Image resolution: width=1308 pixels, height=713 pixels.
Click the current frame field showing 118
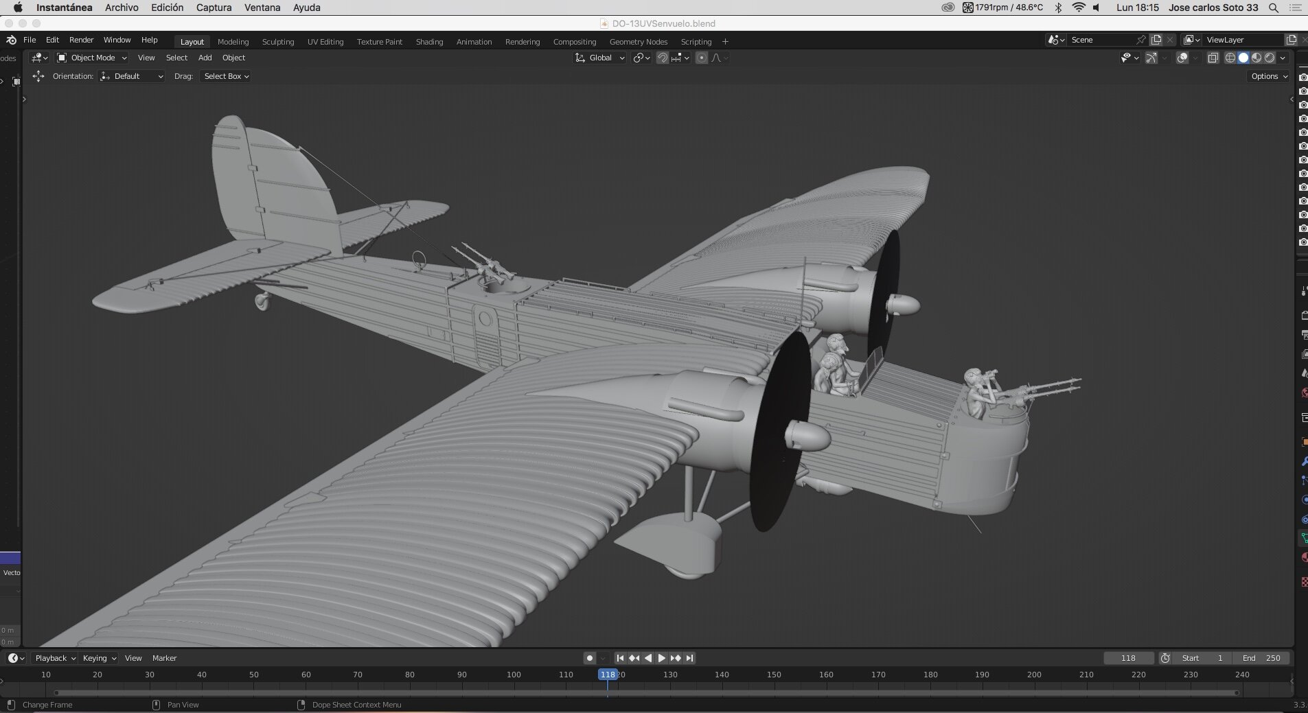point(1128,657)
